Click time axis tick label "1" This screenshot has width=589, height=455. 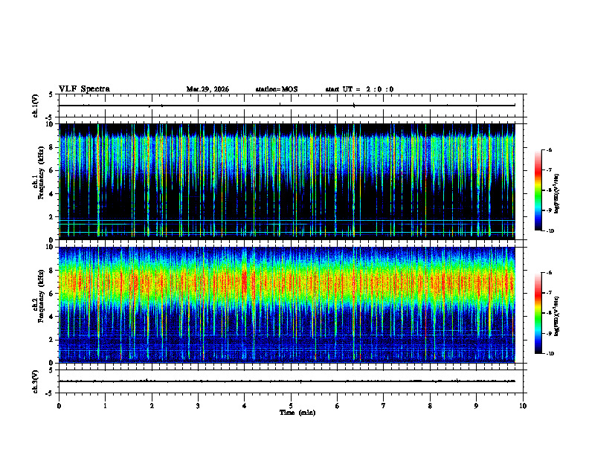pos(105,406)
